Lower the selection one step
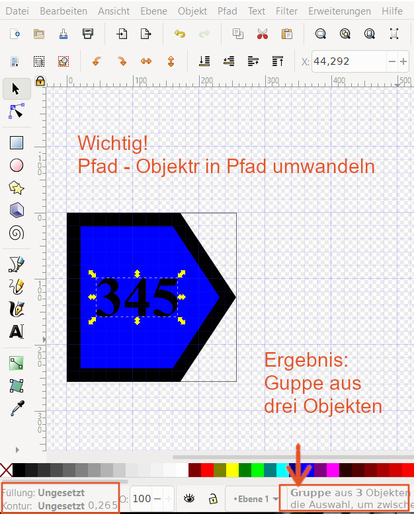Viewport: 414px width, 514px height. 229,61
